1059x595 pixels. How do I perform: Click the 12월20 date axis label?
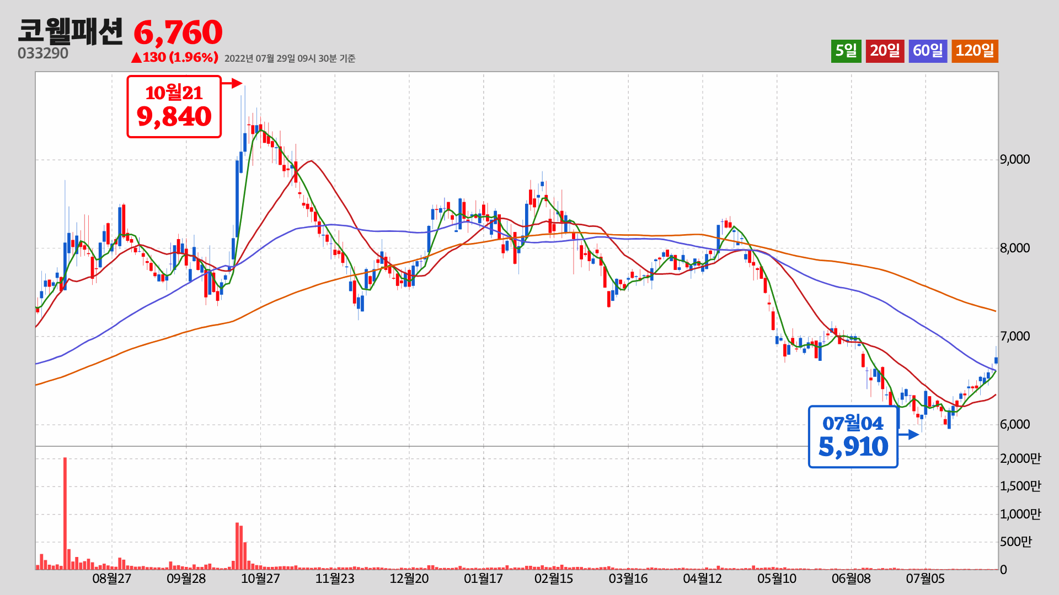pos(409,579)
